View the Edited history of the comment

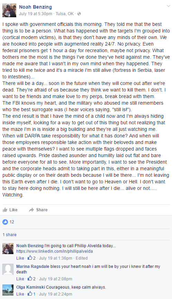[82, 258]
